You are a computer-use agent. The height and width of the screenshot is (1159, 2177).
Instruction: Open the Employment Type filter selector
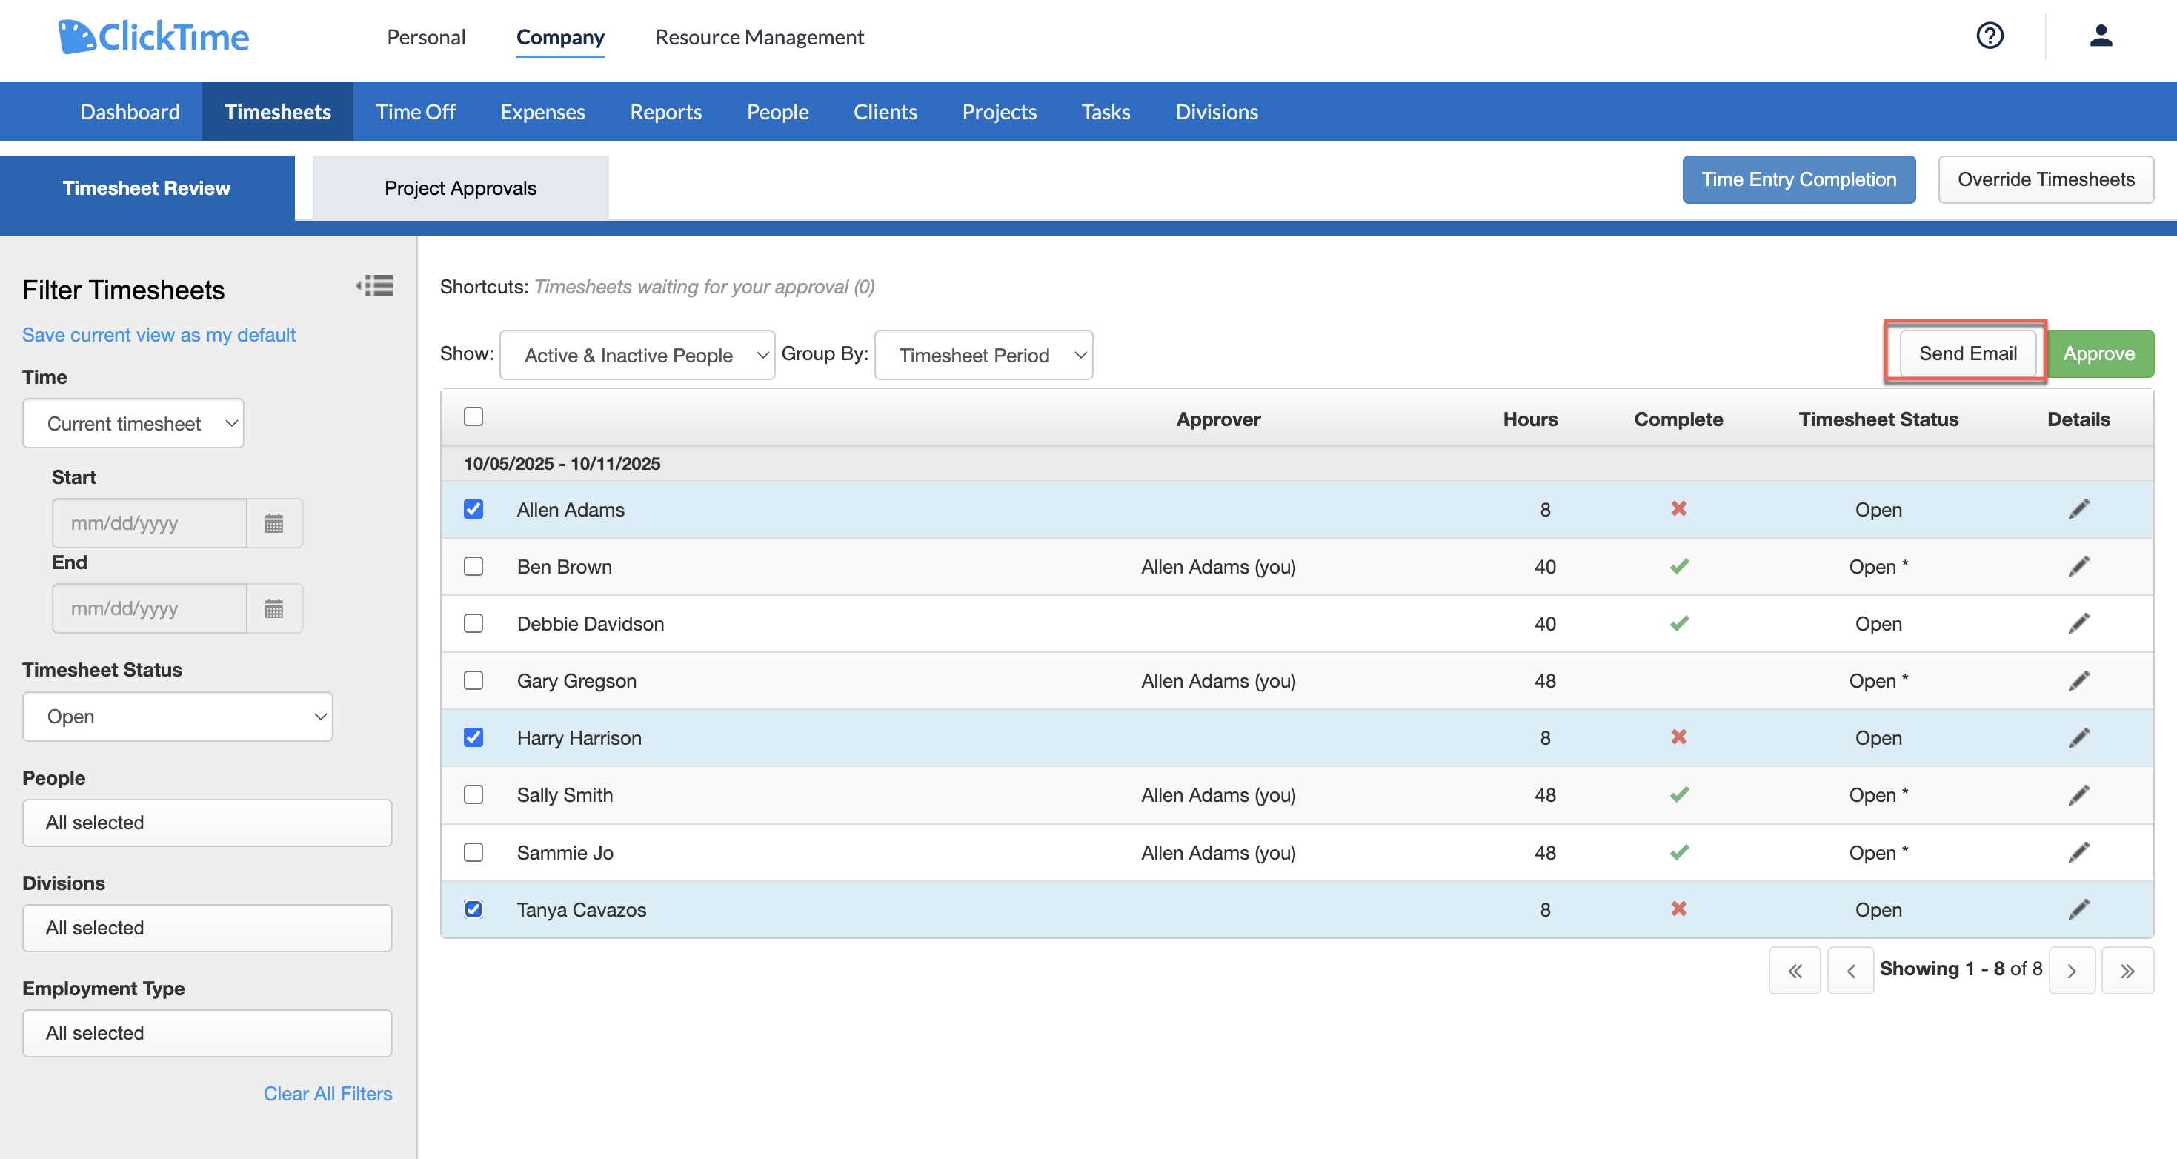point(207,1033)
